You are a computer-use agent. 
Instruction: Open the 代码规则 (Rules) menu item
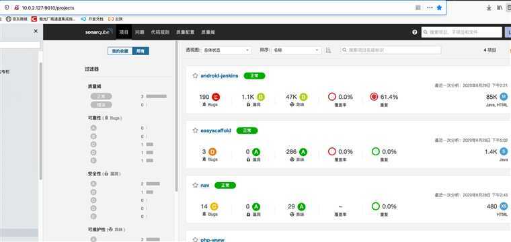click(x=160, y=32)
